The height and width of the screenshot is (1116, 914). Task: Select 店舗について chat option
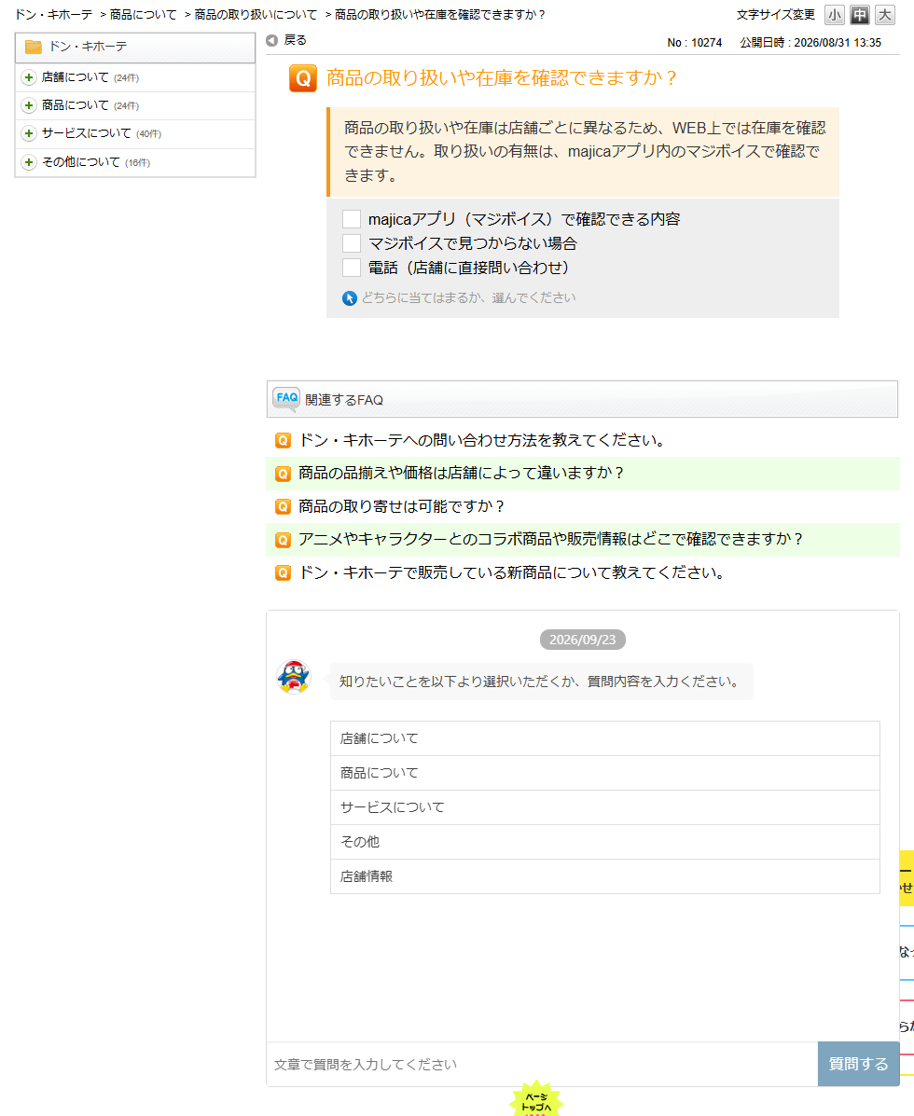(605, 738)
